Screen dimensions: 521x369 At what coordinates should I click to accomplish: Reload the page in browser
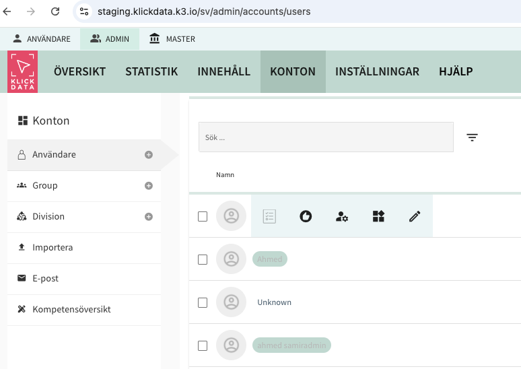point(55,11)
